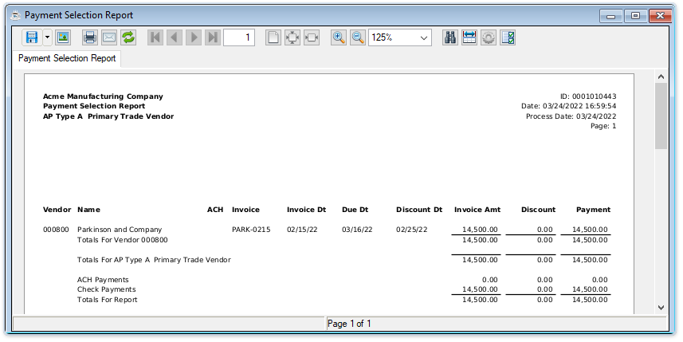
Task: Open the Save format dropdown arrow
Action: tap(47, 37)
